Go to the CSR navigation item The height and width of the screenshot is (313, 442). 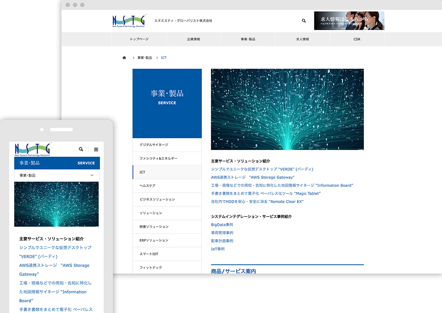coord(357,39)
